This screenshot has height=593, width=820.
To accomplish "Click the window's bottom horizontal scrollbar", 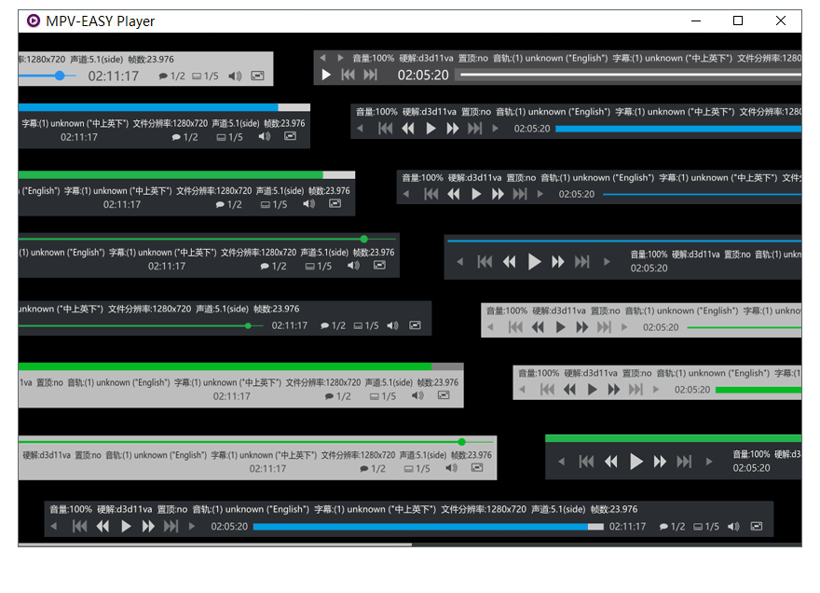I will 215,545.
